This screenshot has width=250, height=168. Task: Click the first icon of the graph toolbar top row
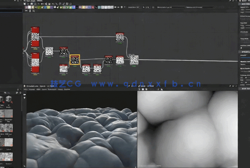[25, 4]
